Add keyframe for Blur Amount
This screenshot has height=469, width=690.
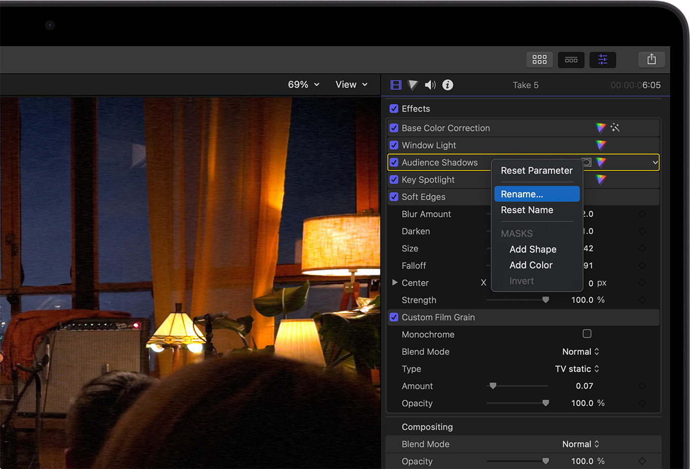tap(642, 214)
